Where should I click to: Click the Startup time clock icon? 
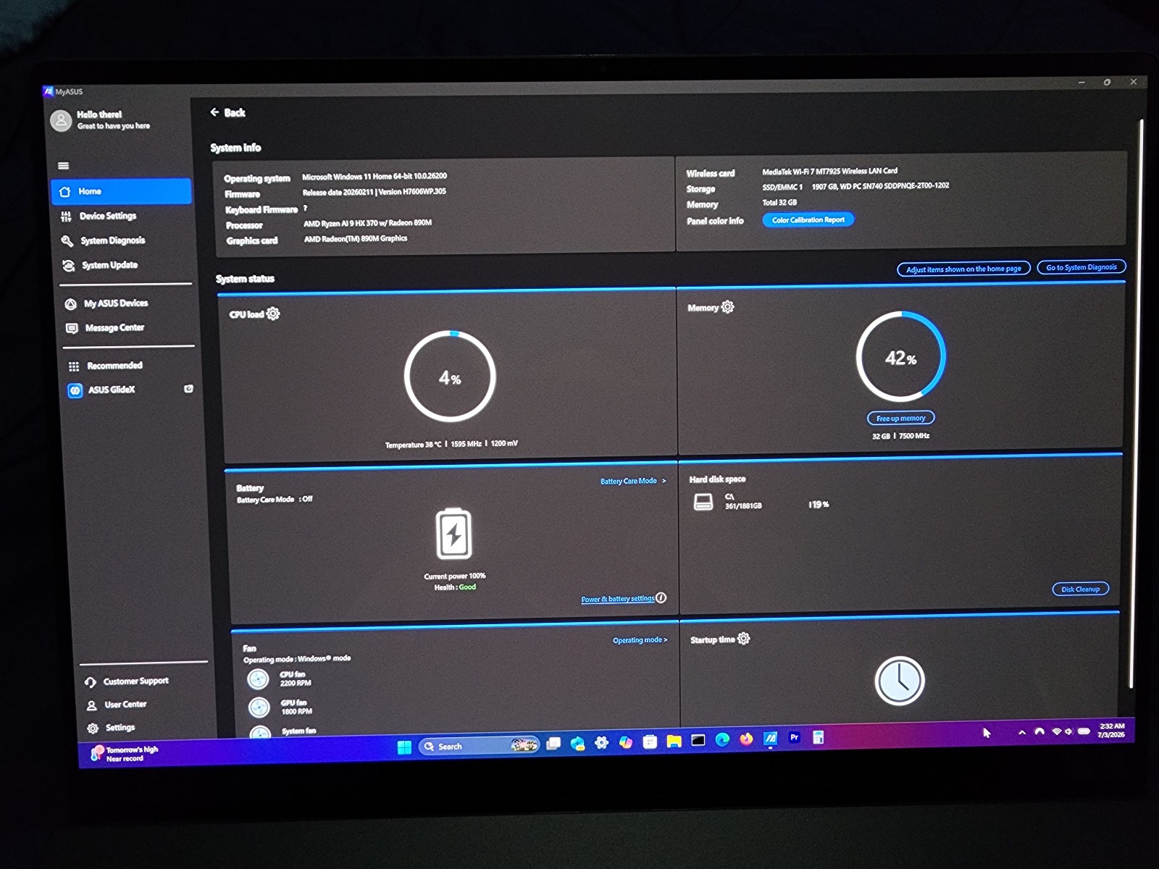click(x=900, y=681)
